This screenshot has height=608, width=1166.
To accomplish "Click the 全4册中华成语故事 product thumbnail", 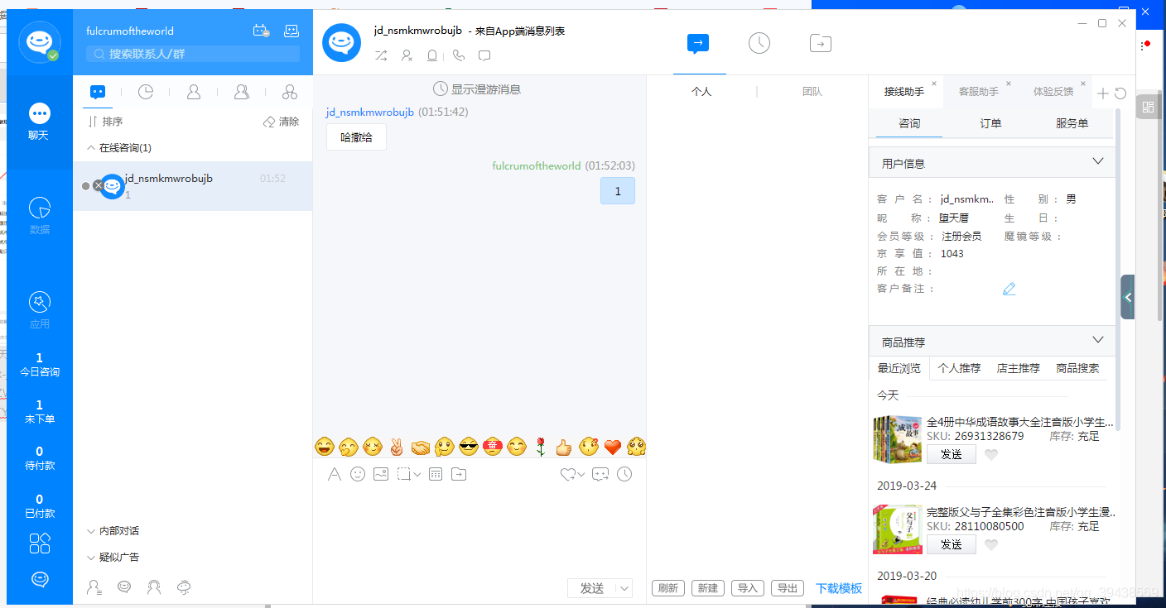I will pos(897,438).
